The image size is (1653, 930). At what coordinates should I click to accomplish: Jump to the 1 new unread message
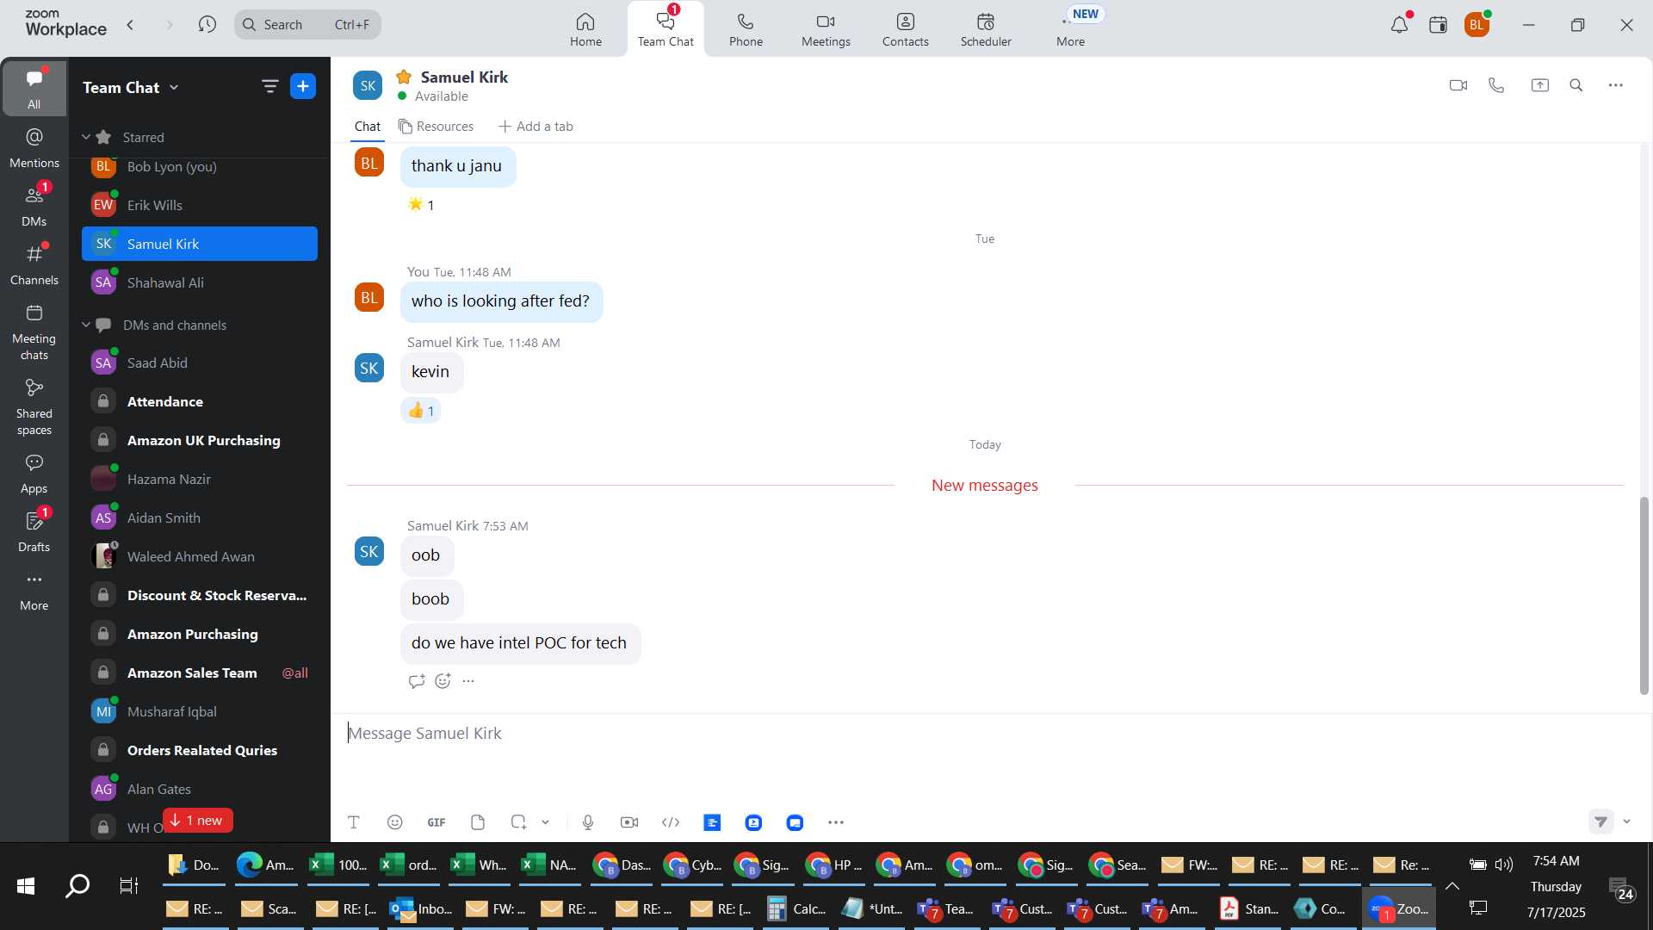tap(197, 821)
